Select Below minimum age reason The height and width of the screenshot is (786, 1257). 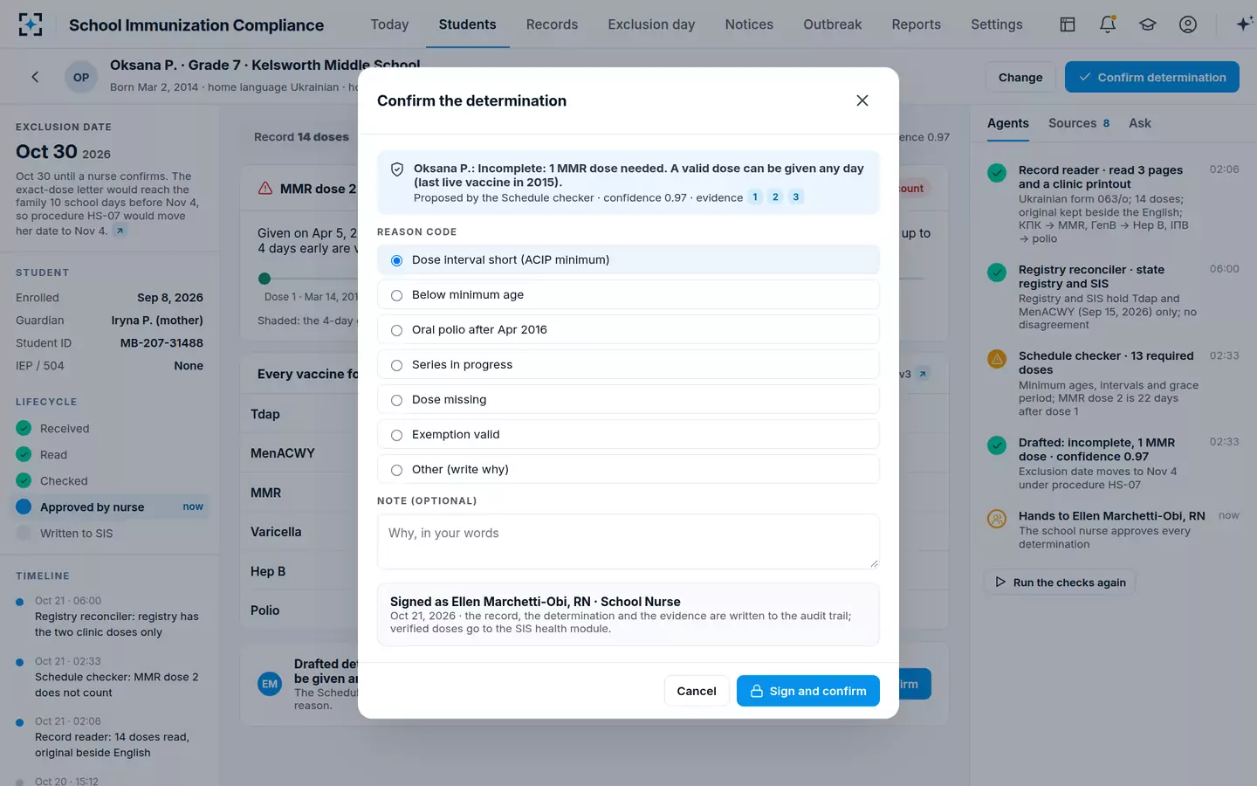[x=628, y=294]
